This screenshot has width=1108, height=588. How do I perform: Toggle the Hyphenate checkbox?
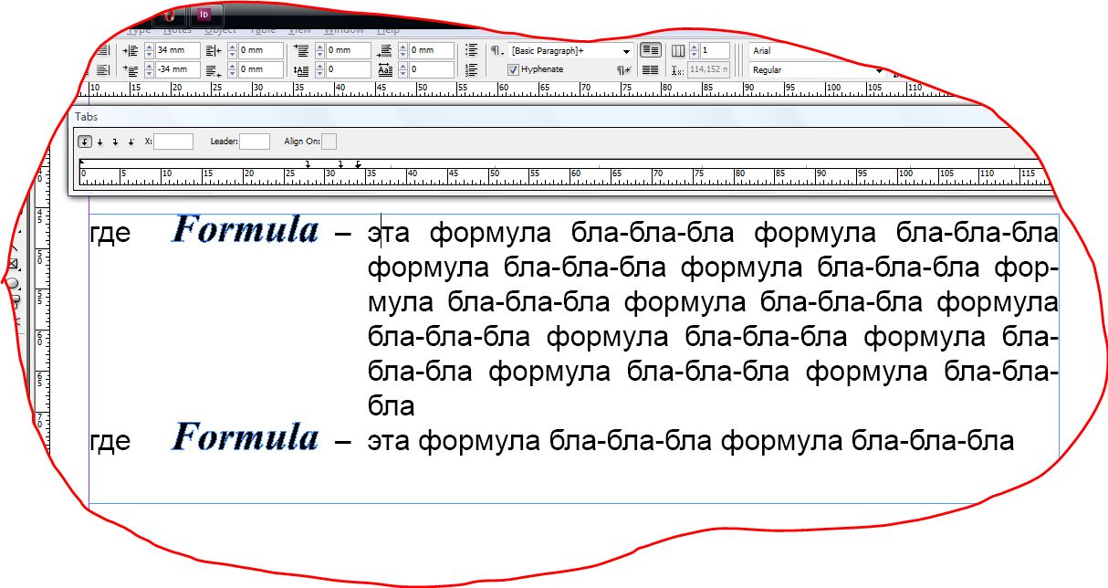pyautogui.click(x=513, y=69)
